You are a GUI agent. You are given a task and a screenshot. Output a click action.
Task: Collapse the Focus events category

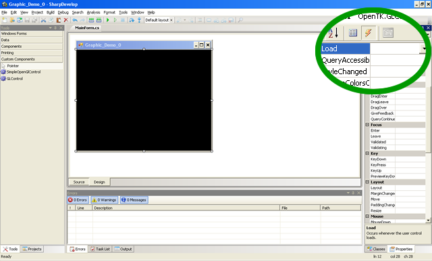coord(367,125)
